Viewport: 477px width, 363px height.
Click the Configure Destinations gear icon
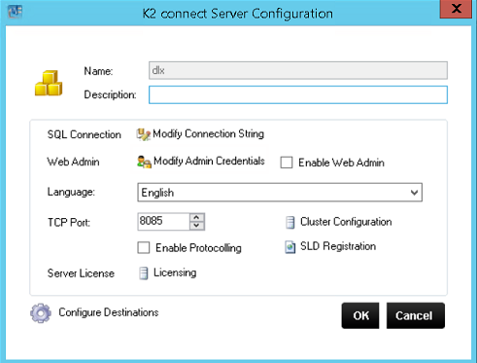(x=41, y=313)
